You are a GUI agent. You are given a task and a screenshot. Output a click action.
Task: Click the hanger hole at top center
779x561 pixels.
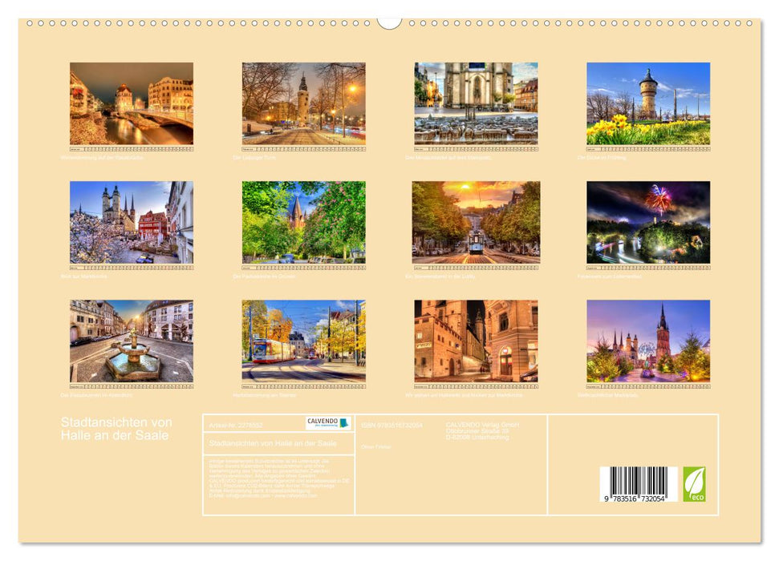pos(388,22)
